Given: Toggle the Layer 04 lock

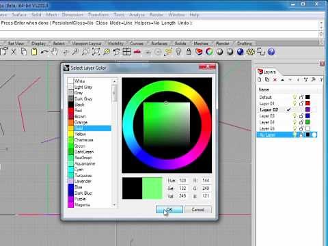Looking at the screenshot, I should point(301,122).
